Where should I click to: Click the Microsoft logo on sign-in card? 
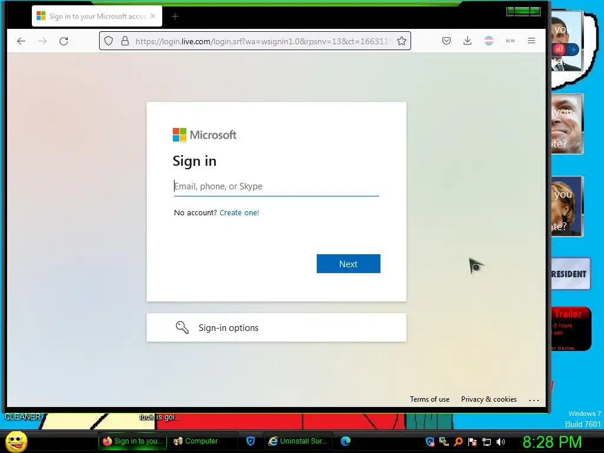tap(205, 135)
